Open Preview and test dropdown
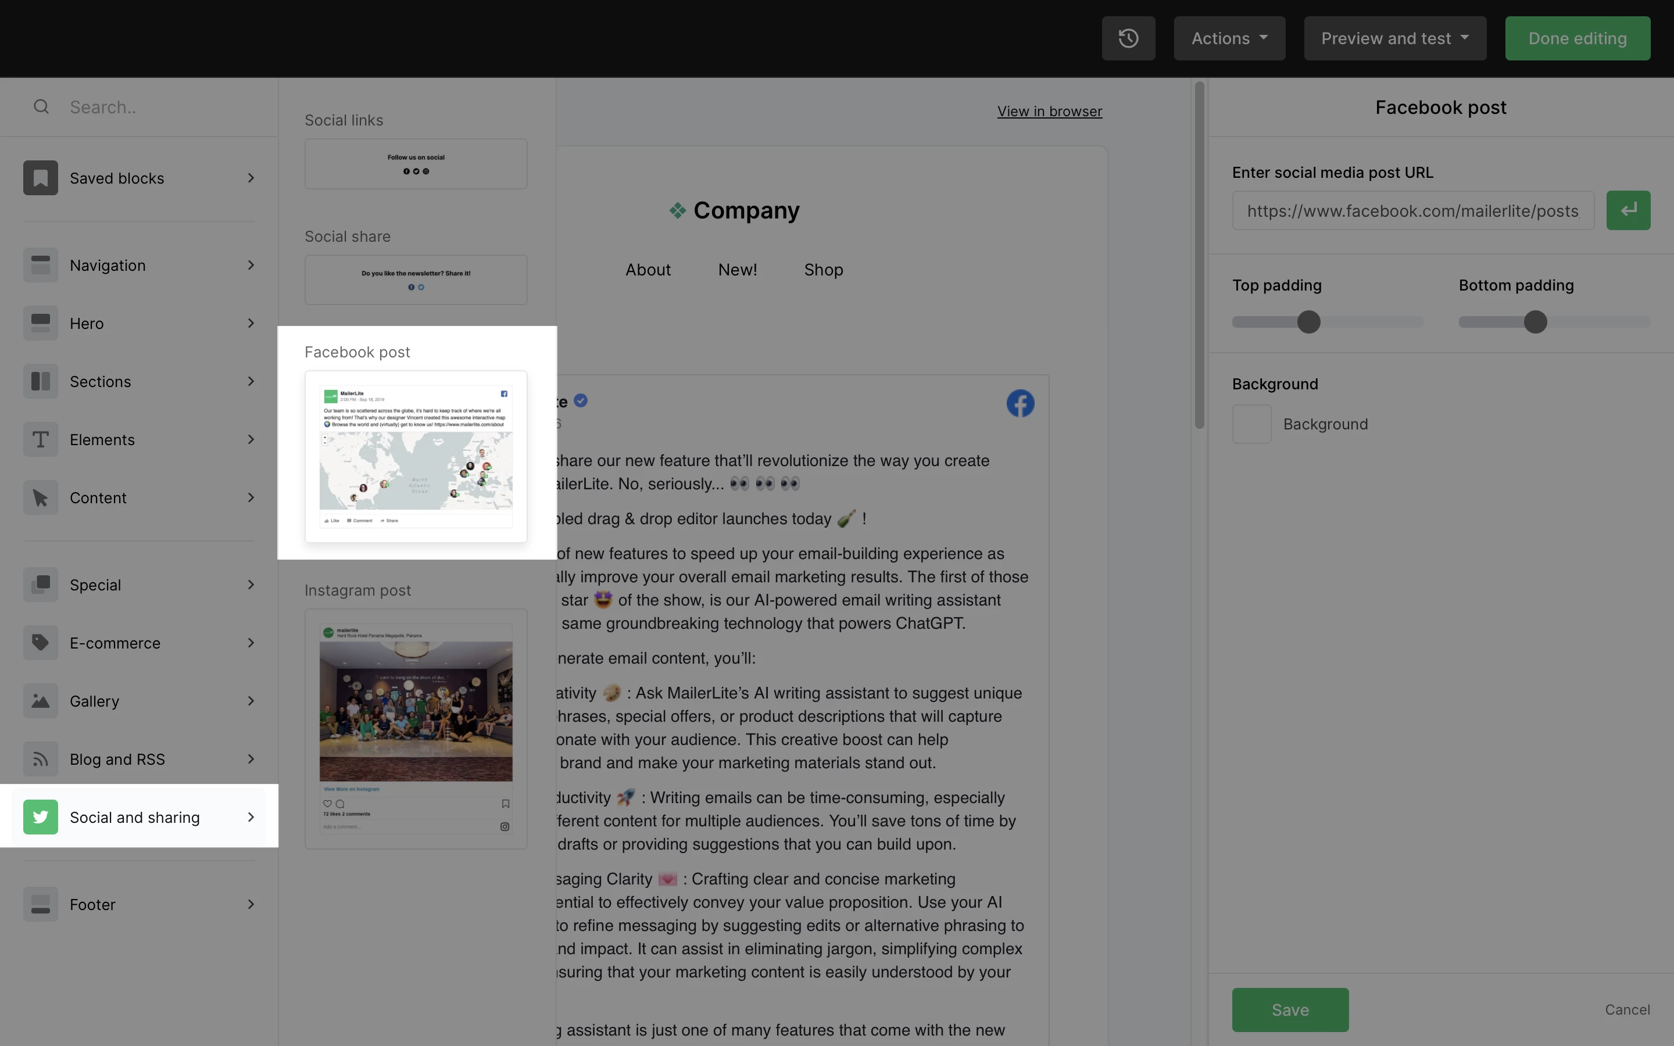This screenshot has width=1674, height=1046. click(1394, 38)
